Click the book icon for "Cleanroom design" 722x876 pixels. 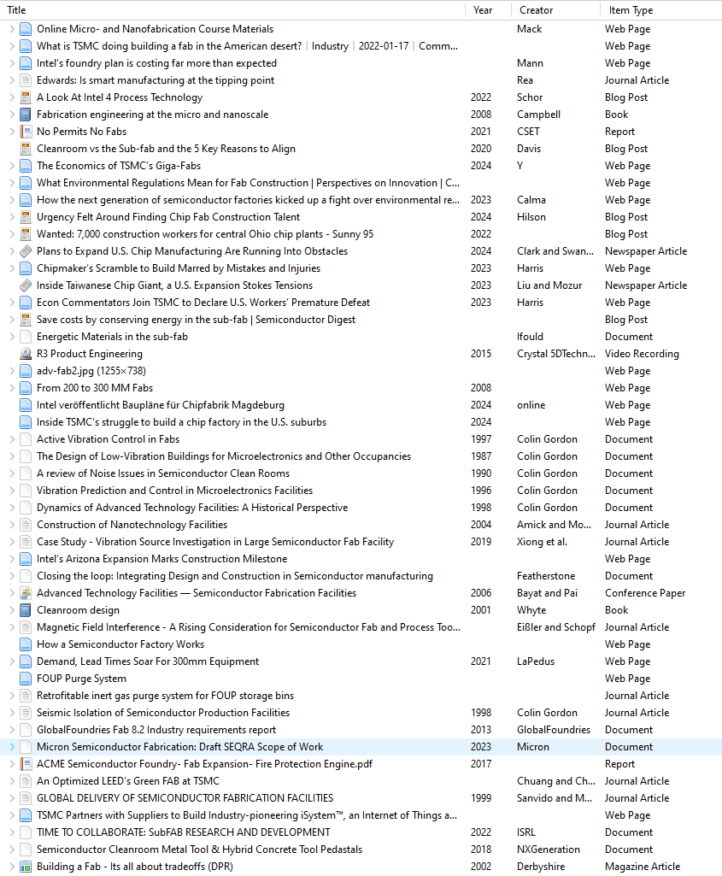24,609
